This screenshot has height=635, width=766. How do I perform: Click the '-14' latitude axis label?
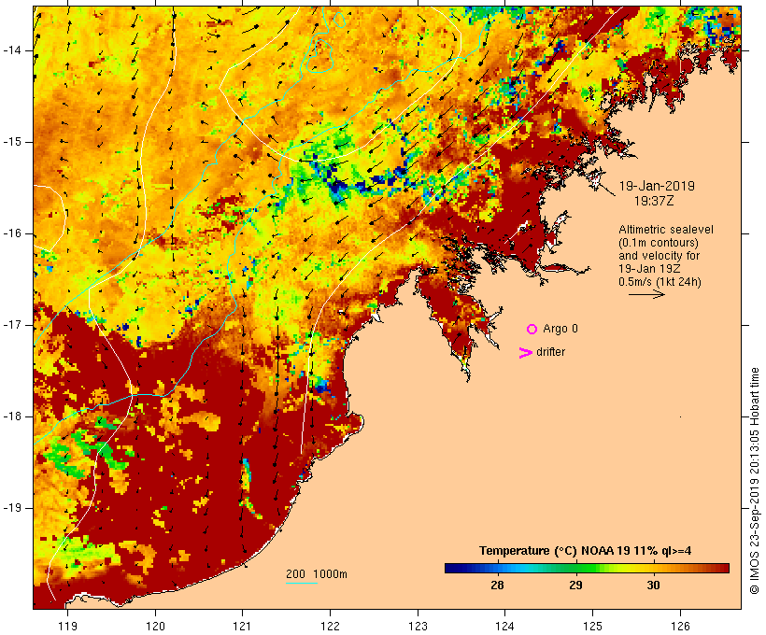click(x=11, y=50)
